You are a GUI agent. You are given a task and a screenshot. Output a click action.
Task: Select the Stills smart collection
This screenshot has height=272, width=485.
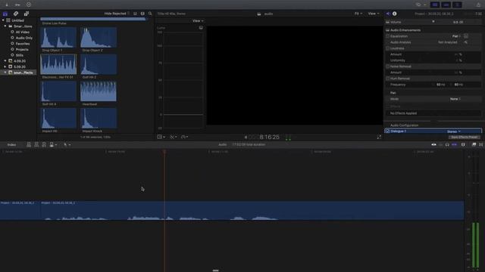coord(20,55)
